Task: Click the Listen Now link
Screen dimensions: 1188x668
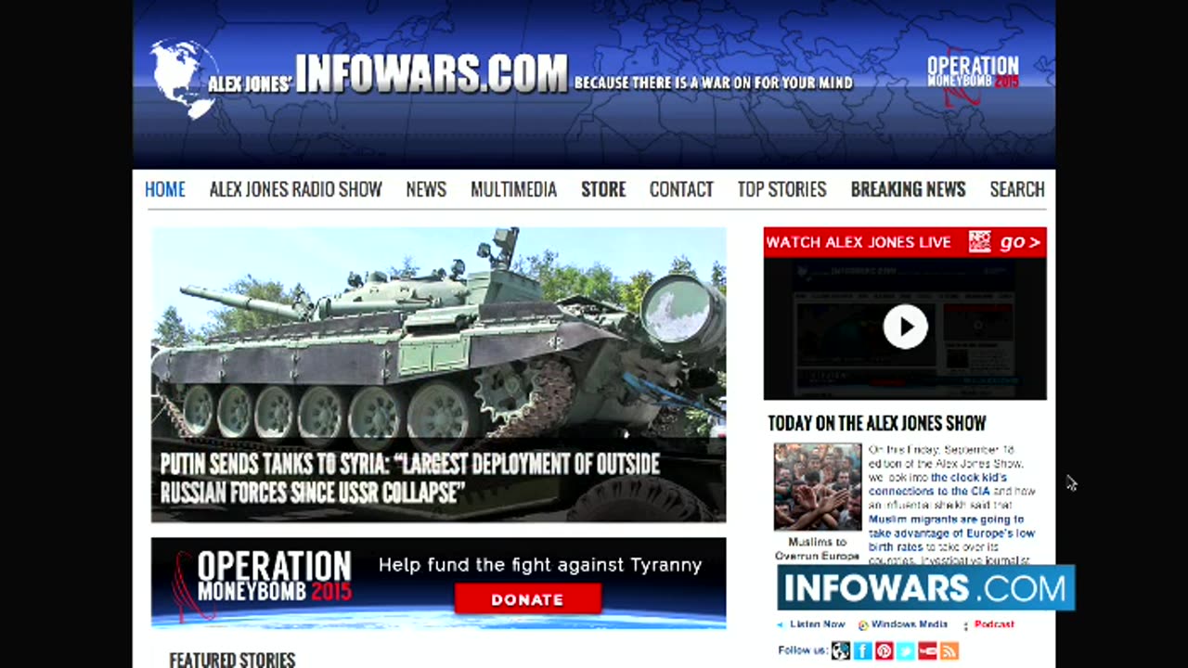Action: click(817, 624)
